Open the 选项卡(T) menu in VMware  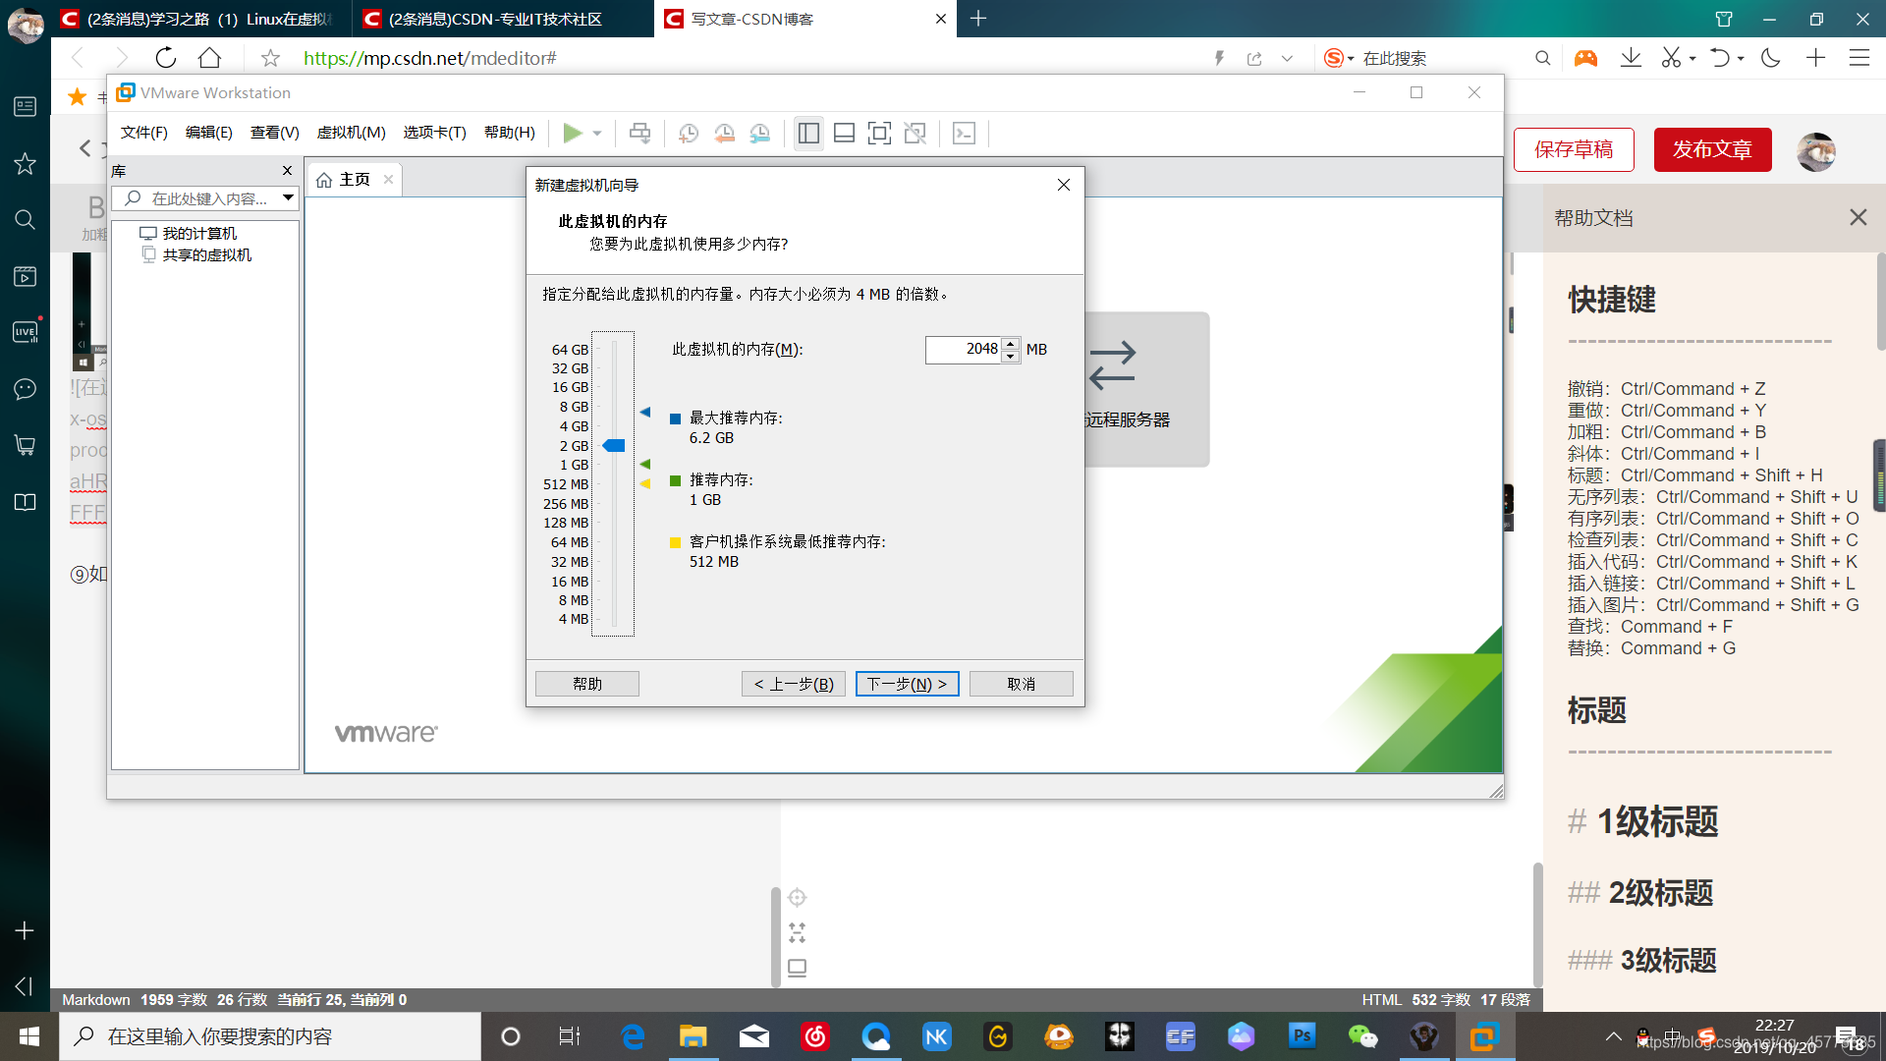(x=434, y=133)
